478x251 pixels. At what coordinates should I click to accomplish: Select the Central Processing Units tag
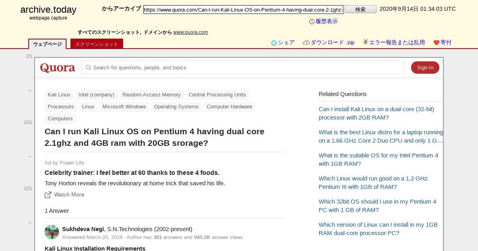point(217,95)
